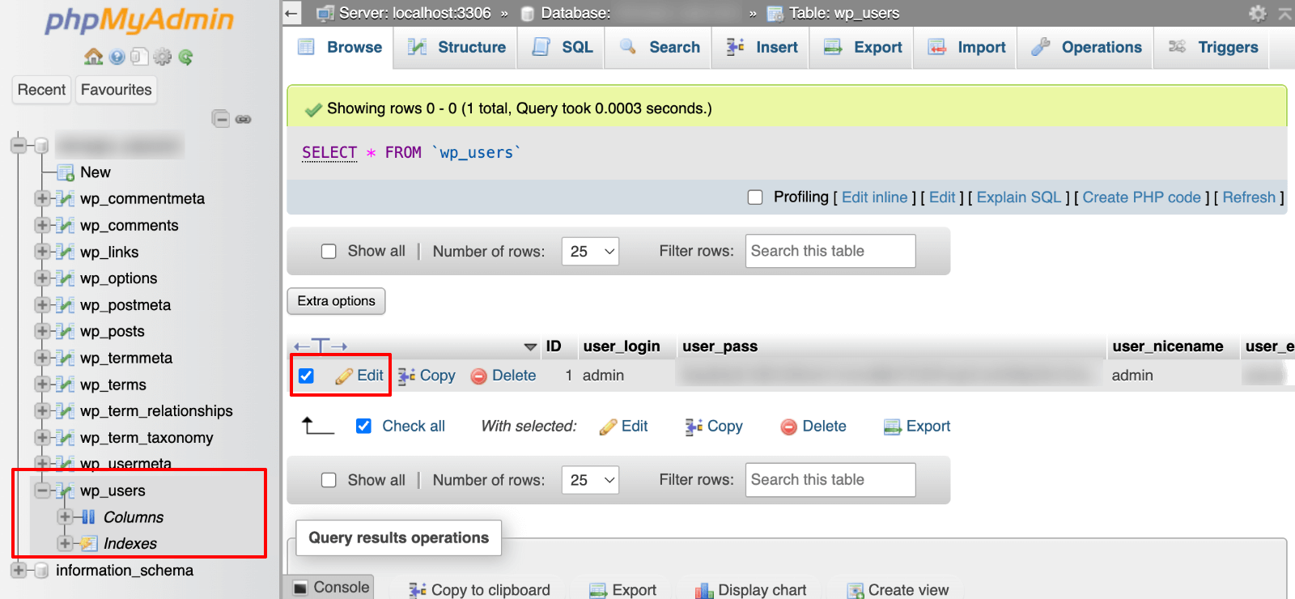Reload navigation panel with green refresh icon

point(185,57)
